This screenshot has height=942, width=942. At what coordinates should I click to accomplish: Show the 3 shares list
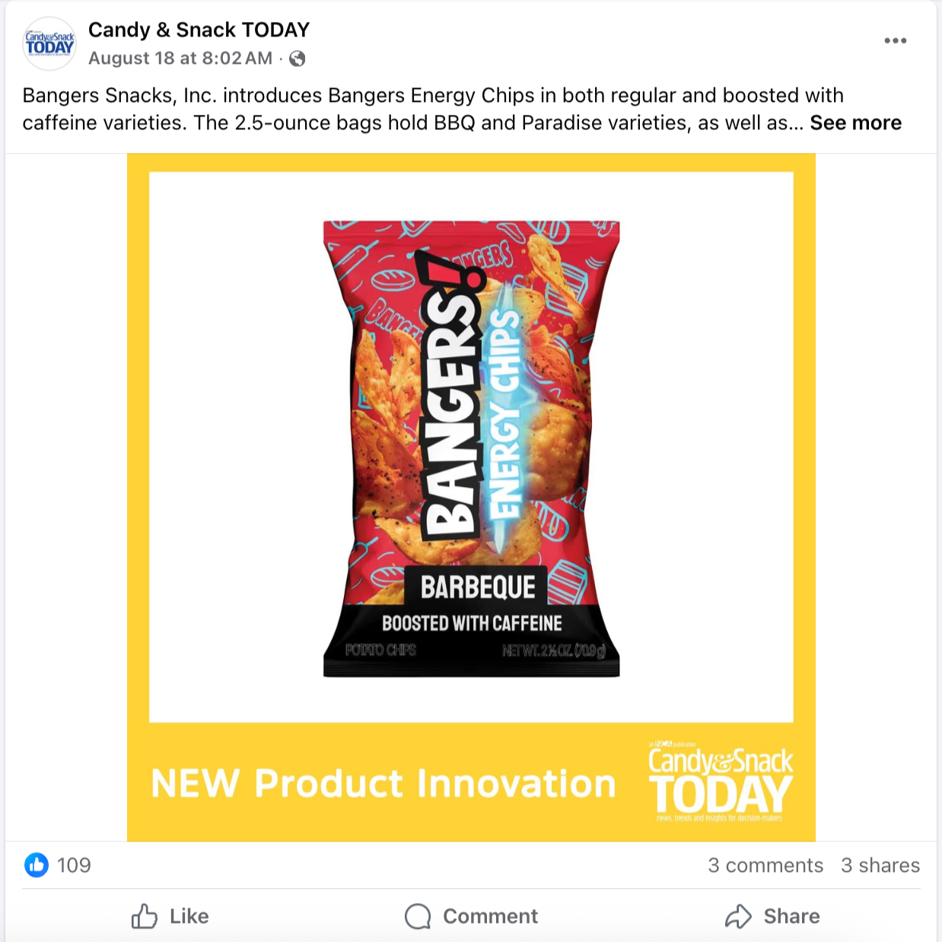[x=880, y=865]
